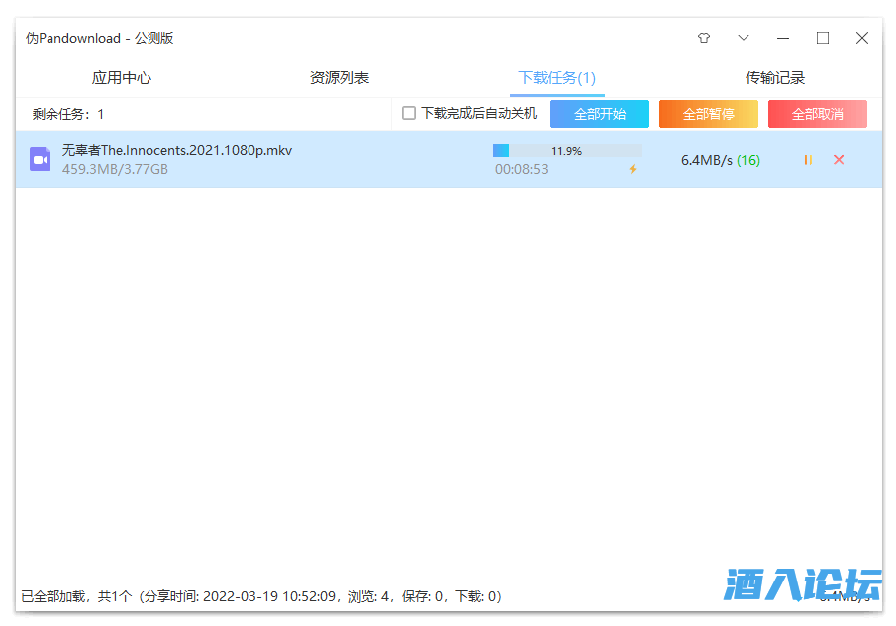Image resolution: width=896 pixels, height=626 pixels.
Task: Click the 6.4MB/s download speed text
Action: 707,160
